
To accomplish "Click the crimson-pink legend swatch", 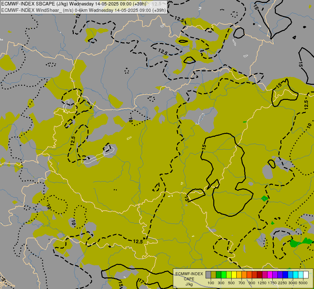I will click(x=265, y=275).
